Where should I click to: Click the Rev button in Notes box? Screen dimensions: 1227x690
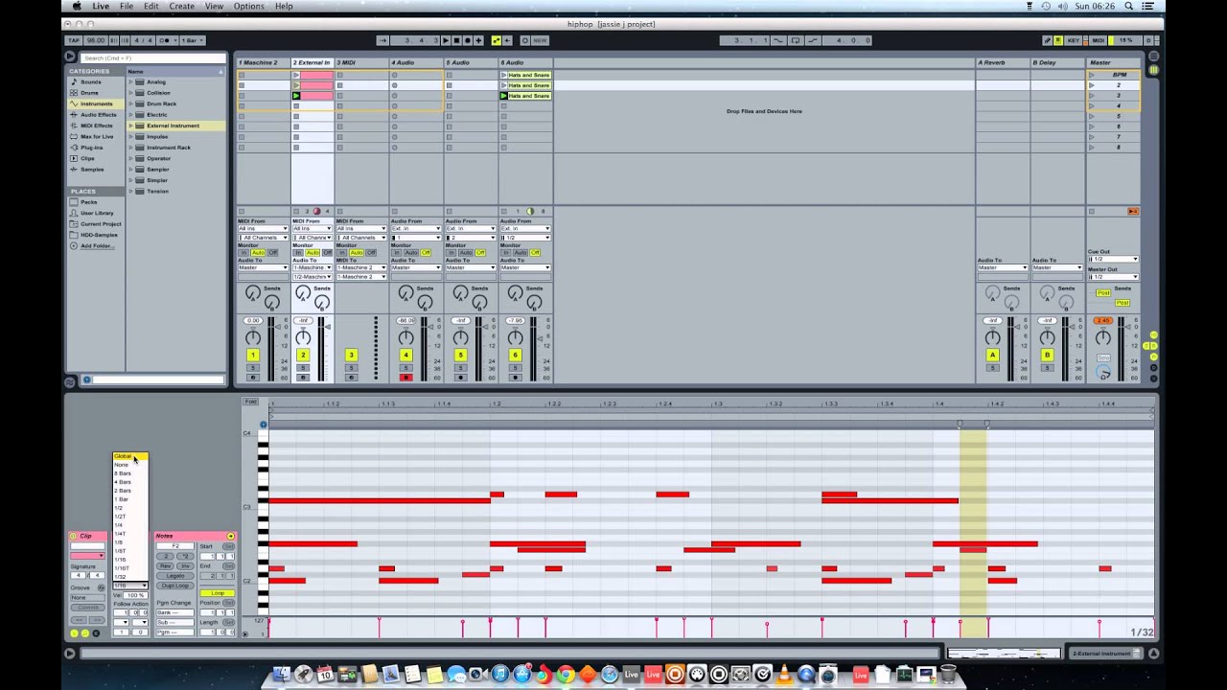(x=165, y=566)
